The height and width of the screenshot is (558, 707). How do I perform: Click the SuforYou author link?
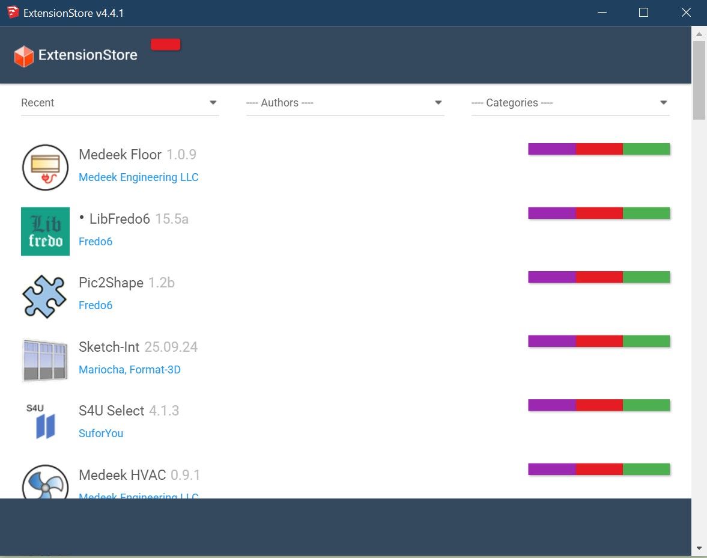101,434
